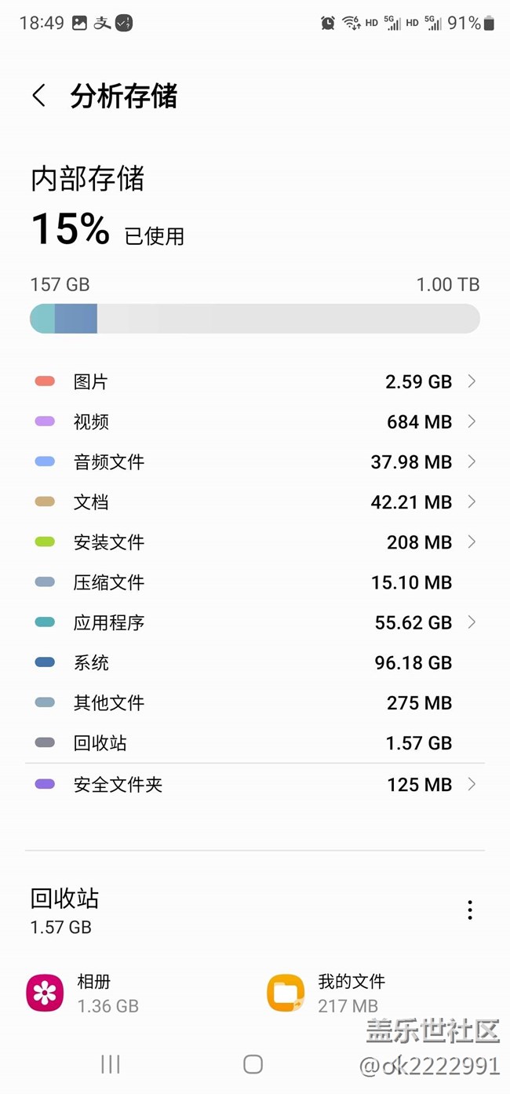Tap the back arrow icon
Image resolution: width=510 pixels, height=1094 pixels.
[39, 96]
